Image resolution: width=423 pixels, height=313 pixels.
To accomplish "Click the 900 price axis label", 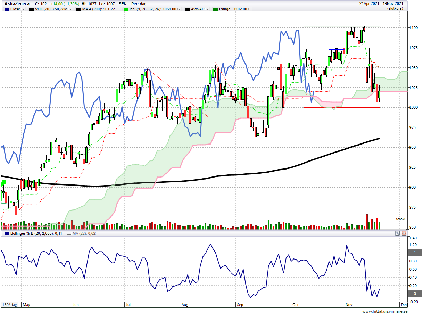I will [x=412, y=188].
